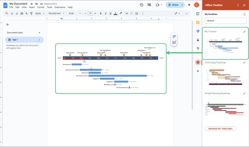The height and width of the screenshot is (147, 249).
Task: Click the video meeting camera icon
Action: (x=157, y=5)
